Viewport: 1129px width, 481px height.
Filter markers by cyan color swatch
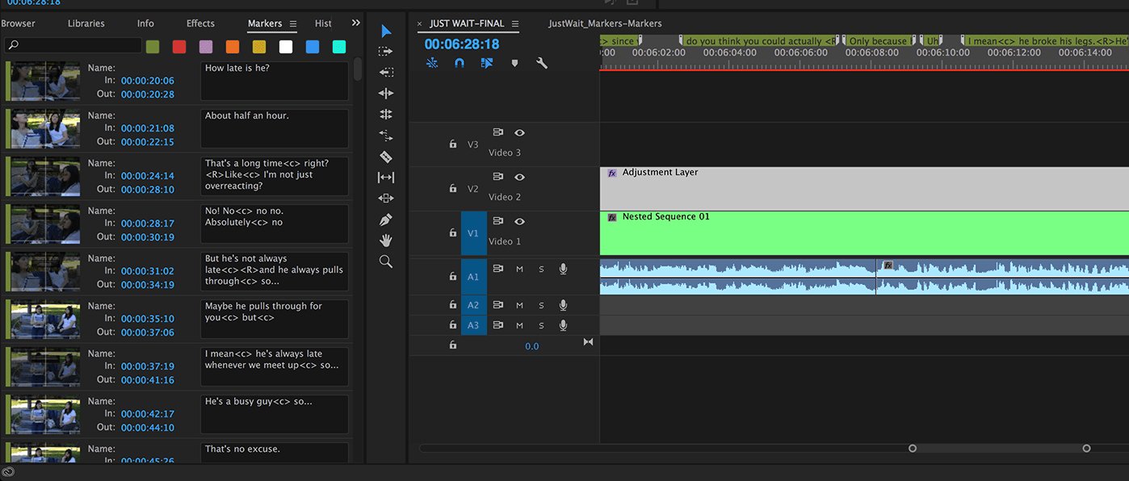coord(339,47)
